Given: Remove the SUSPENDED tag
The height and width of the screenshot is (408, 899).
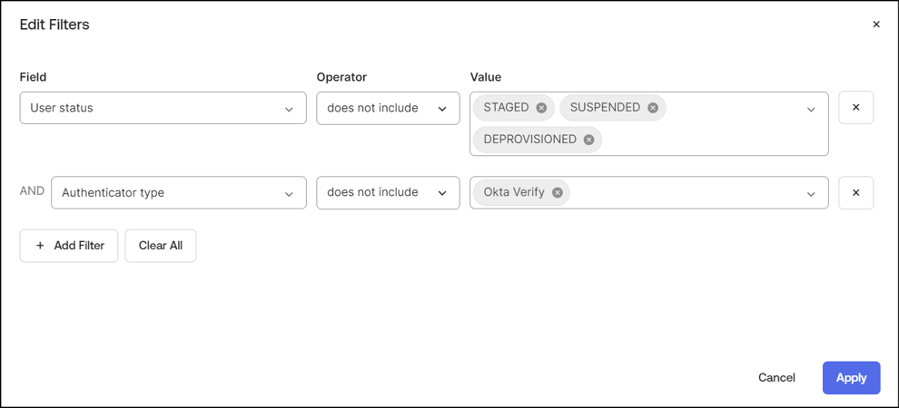Looking at the screenshot, I should click(653, 108).
